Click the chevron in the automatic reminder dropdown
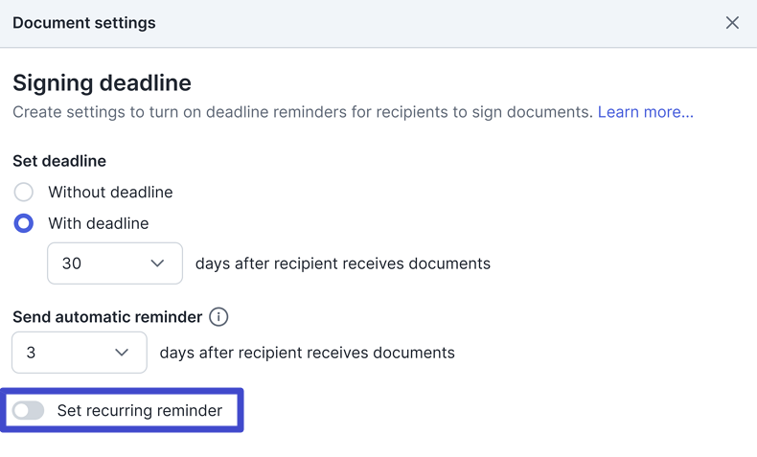The width and height of the screenshot is (757, 457). [x=122, y=353]
